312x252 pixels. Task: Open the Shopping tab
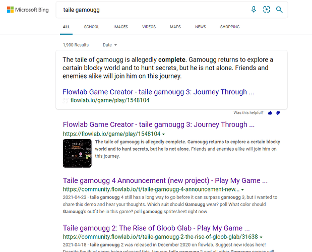(x=230, y=27)
